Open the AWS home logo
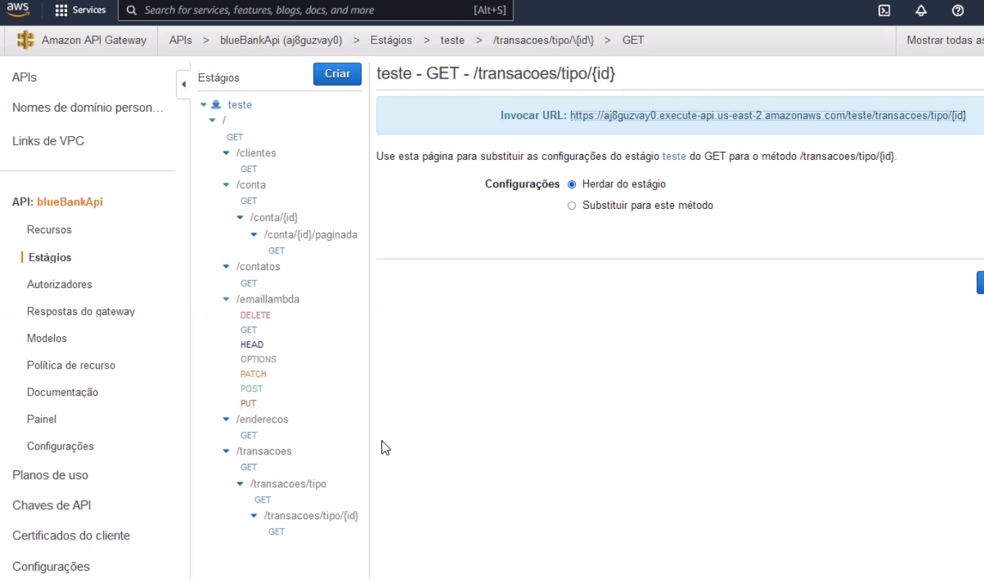The width and height of the screenshot is (984, 582). click(x=18, y=10)
